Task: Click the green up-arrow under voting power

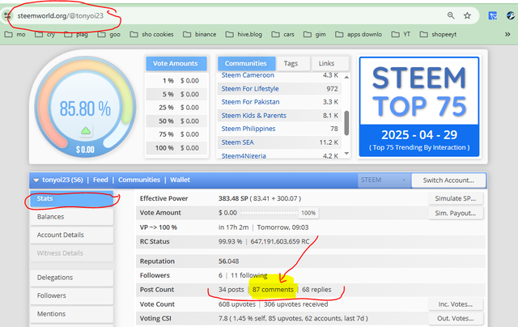Action: (86, 131)
